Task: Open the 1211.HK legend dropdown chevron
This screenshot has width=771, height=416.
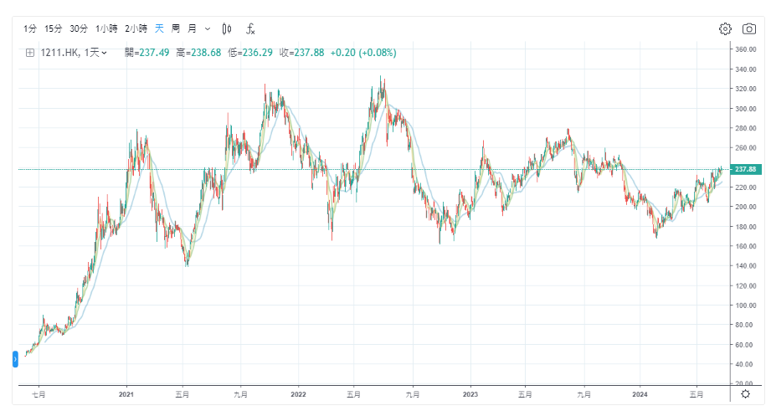Action: tap(105, 53)
